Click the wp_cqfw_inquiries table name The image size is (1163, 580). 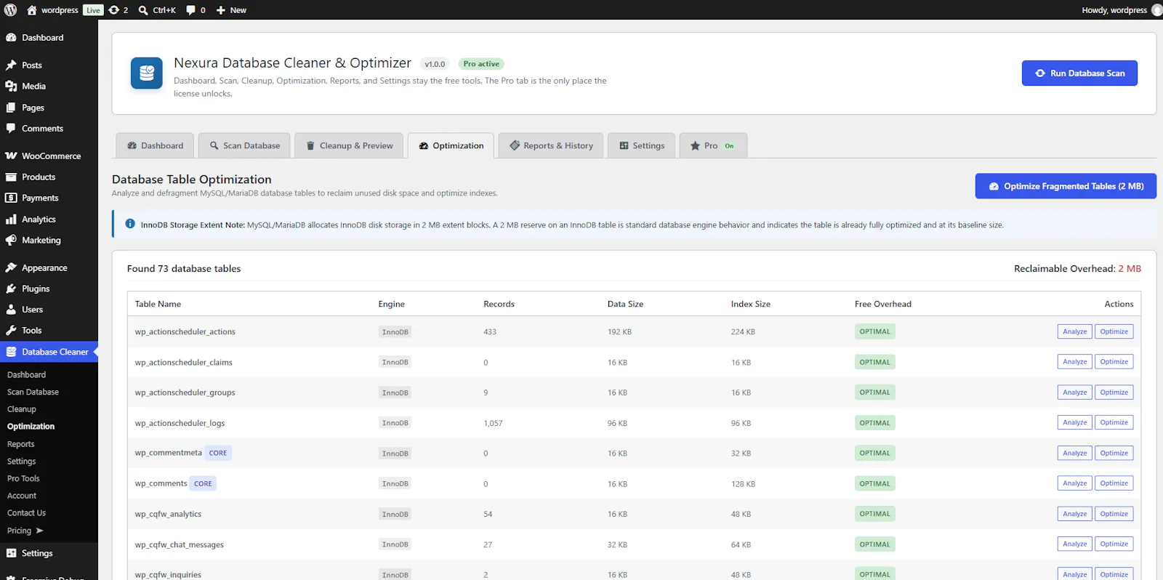[168, 575]
